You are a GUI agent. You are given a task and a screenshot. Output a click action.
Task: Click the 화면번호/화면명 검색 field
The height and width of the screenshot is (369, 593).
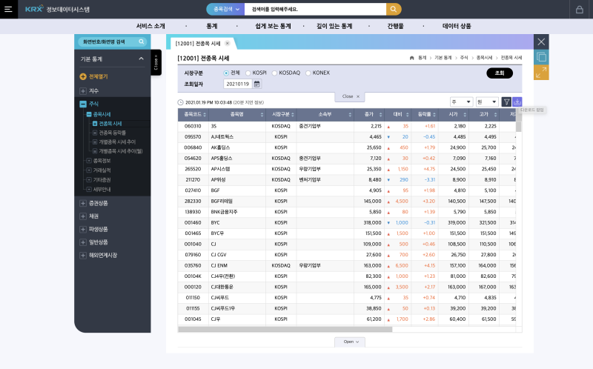point(113,41)
